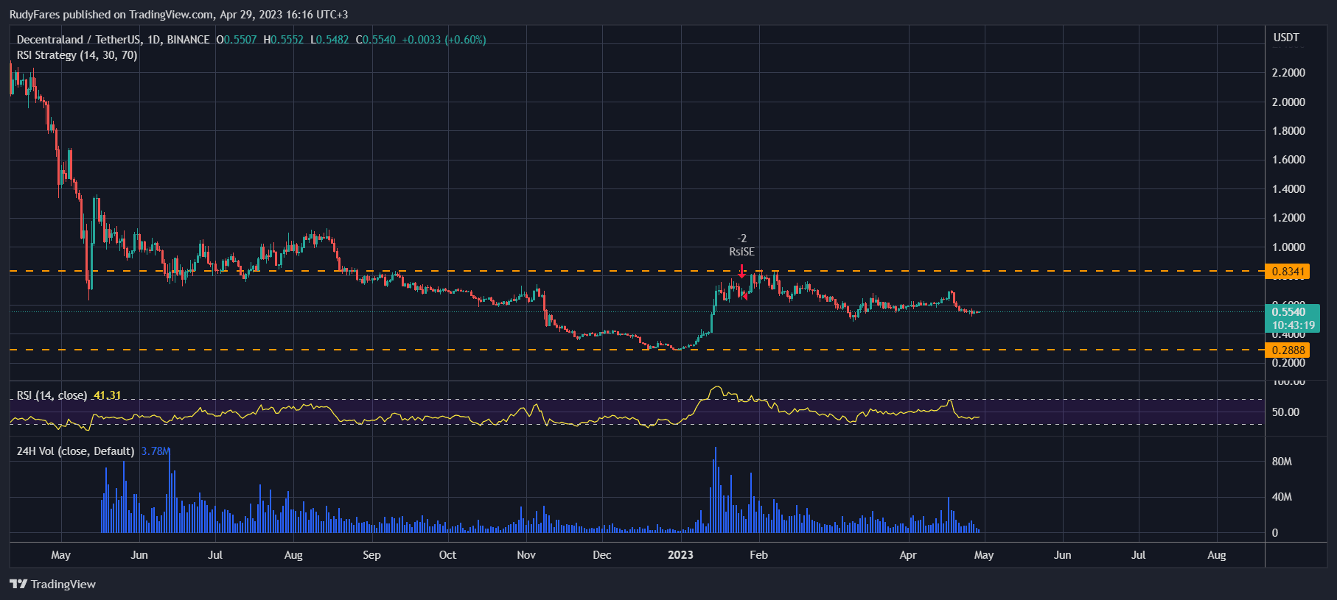This screenshot has width=1337, height=600.
Task: Select the Decentraland / TetherUS symbol title
Action: pos(113,40)
